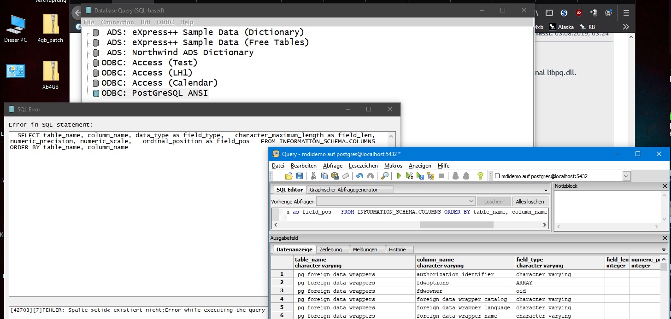Open the Abfrage menu
This screenshot has height=319, width=671.
pyautogui.click(x=333, y=166)
